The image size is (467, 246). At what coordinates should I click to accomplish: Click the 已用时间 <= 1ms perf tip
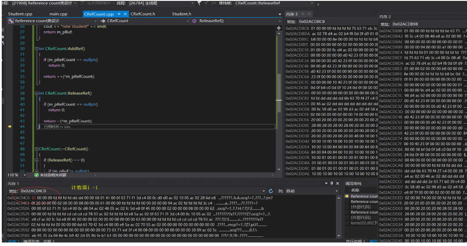tap(57, 127)
